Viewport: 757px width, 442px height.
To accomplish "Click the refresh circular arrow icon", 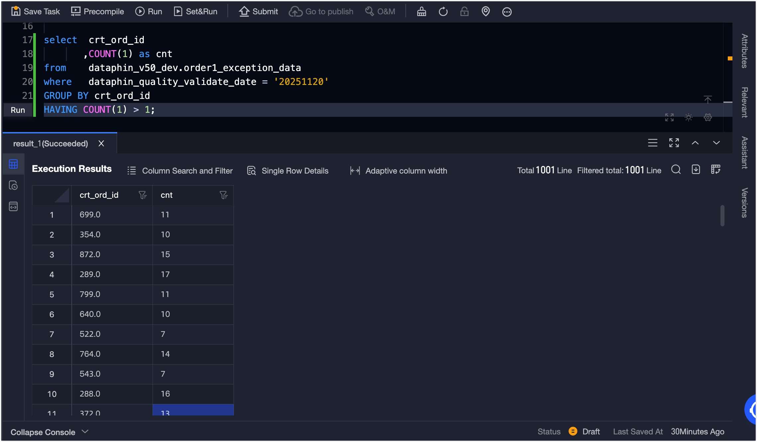I will tap(443, 12).
